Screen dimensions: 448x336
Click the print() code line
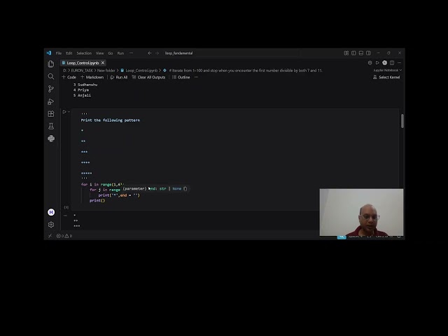click(x=97, y=201)
